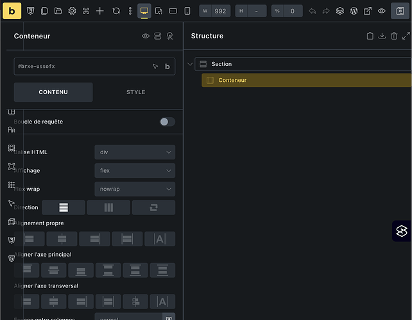412x320 pixels.
Task: Select Alignement propre center option
Action: click(x=62, y=239)
